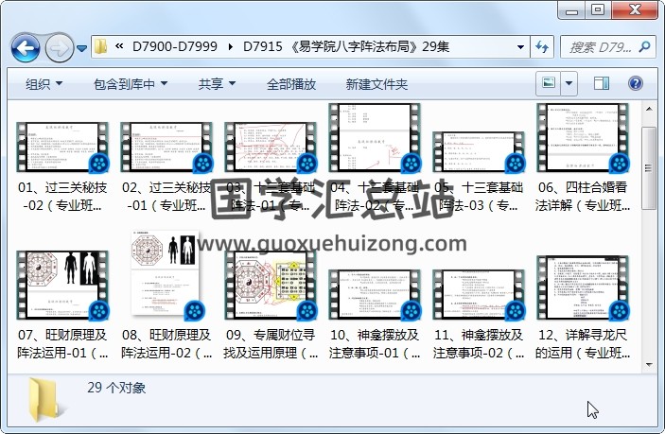Click file name 10、神龛摆放及注意事项-01
The image size is (665, 434).
point(375,344)
